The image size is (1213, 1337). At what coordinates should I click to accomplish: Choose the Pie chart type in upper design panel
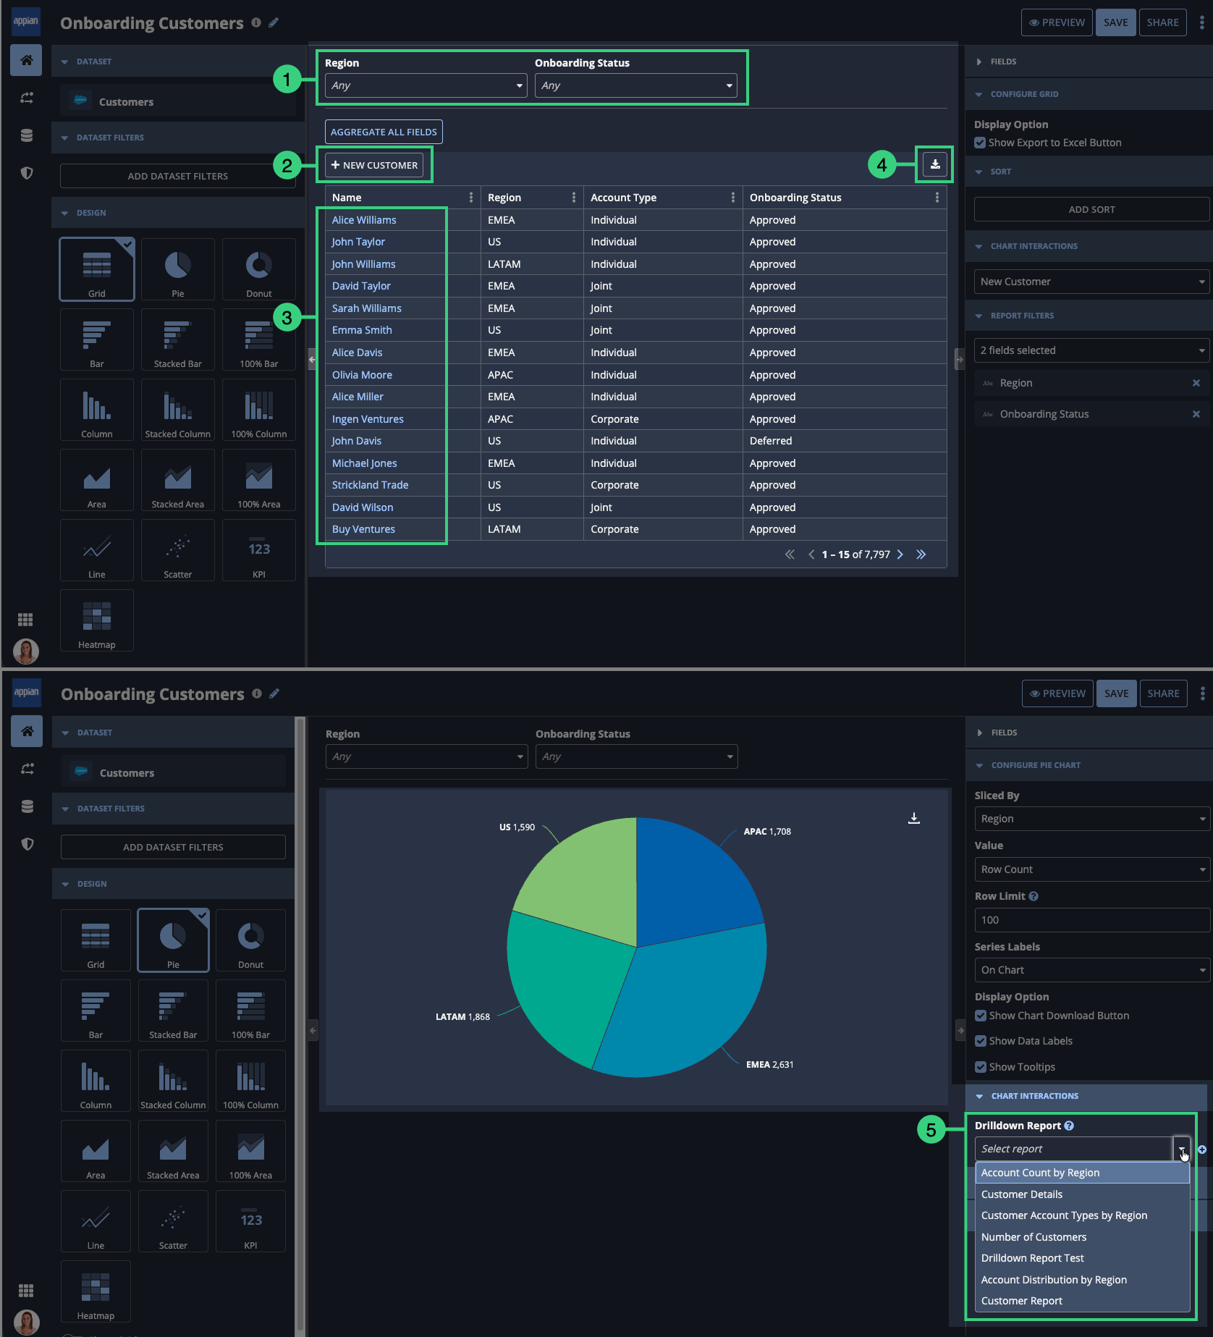pyautogui.click(x=177, y=269)
